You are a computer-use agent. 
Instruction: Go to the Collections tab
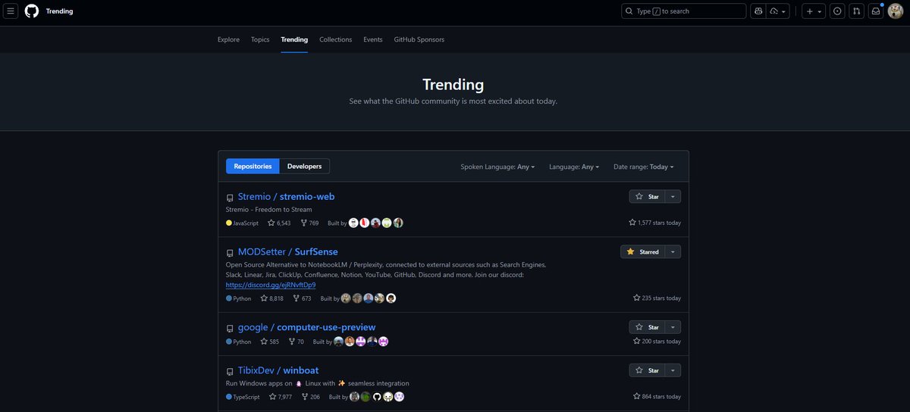tap(335, 39)
